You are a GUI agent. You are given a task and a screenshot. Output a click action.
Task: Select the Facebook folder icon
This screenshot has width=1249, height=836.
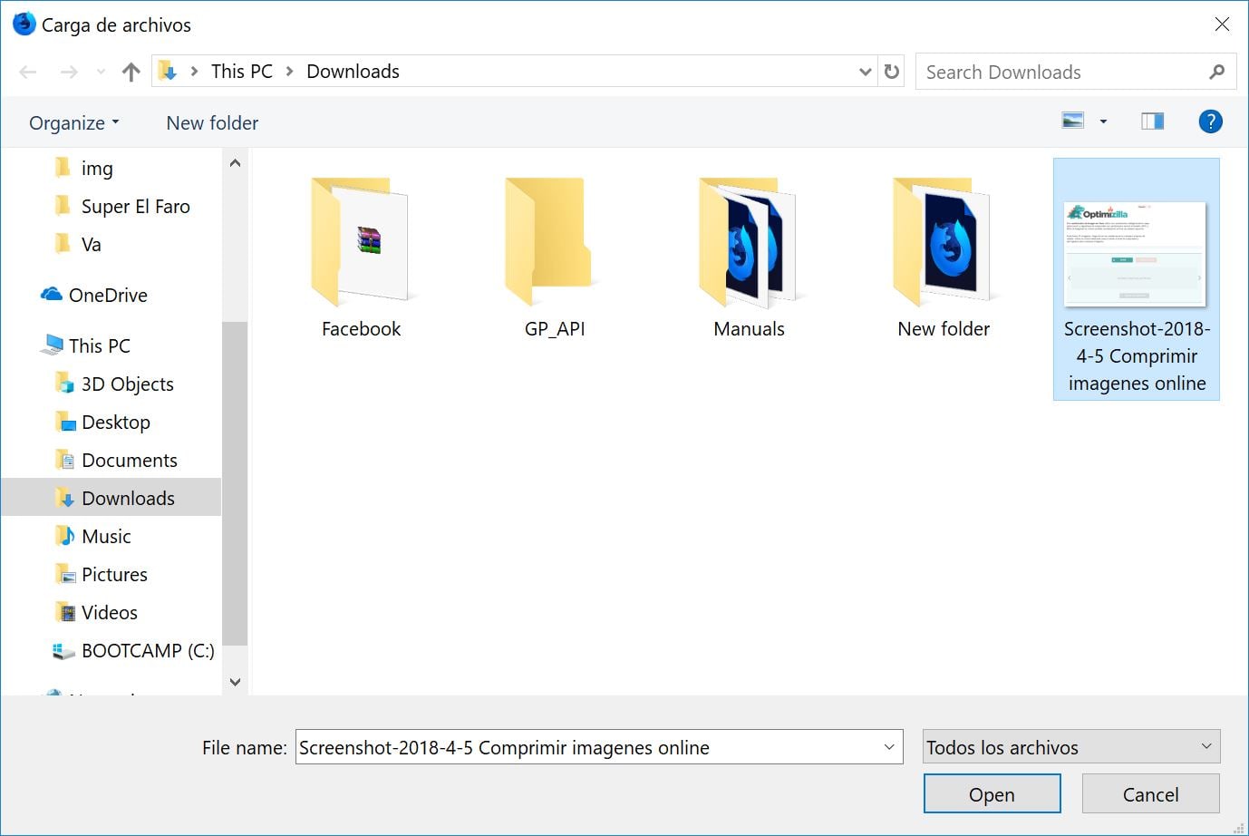[361, 242]
